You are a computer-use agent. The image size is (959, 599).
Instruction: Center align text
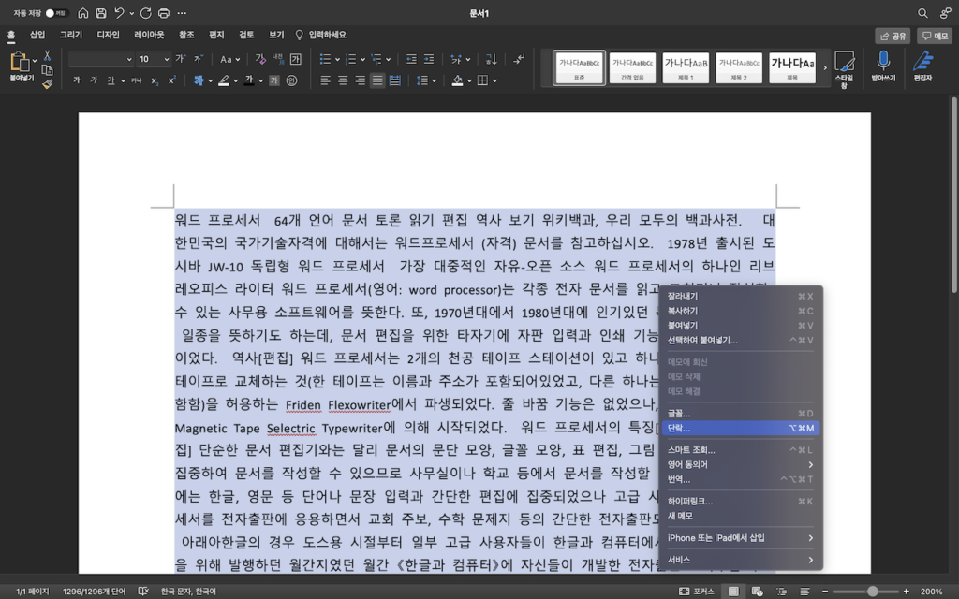[x=343, y=80]
